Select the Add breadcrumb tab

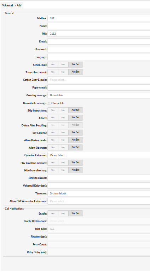click(x=19, y=5)
